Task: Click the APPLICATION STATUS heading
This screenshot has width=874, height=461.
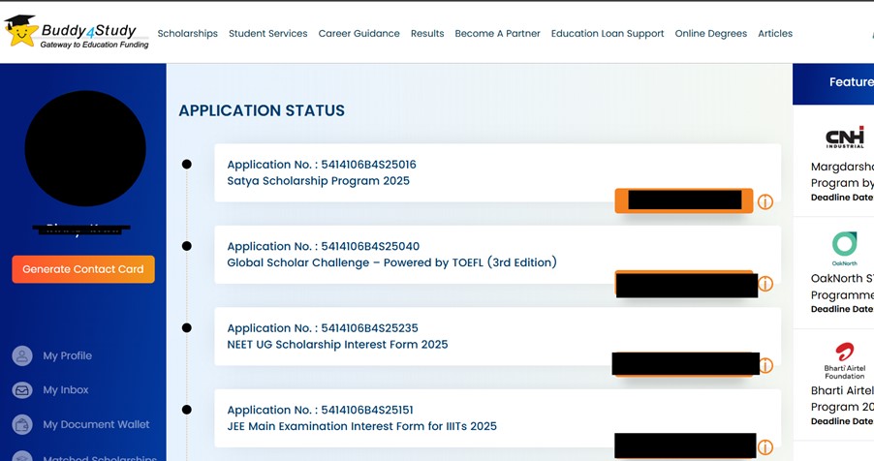Action: [262, 110]
